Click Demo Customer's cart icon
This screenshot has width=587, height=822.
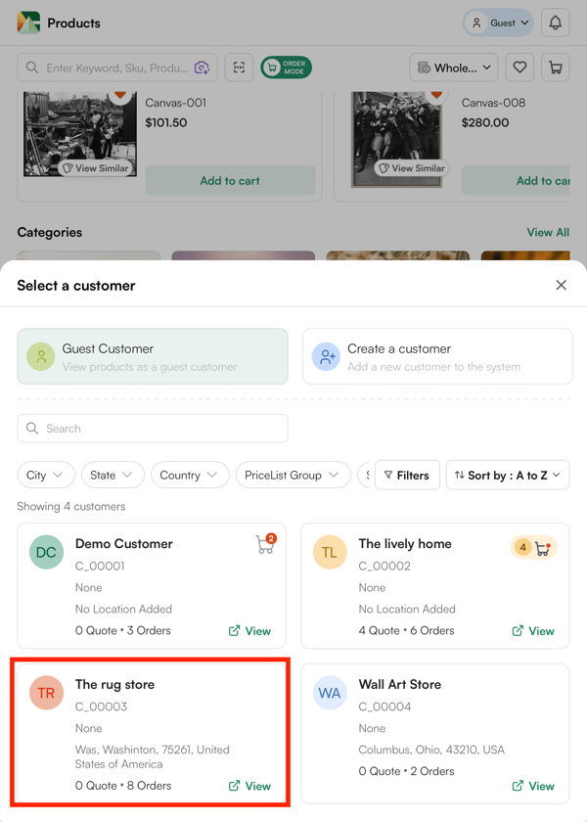coord(264,545)
